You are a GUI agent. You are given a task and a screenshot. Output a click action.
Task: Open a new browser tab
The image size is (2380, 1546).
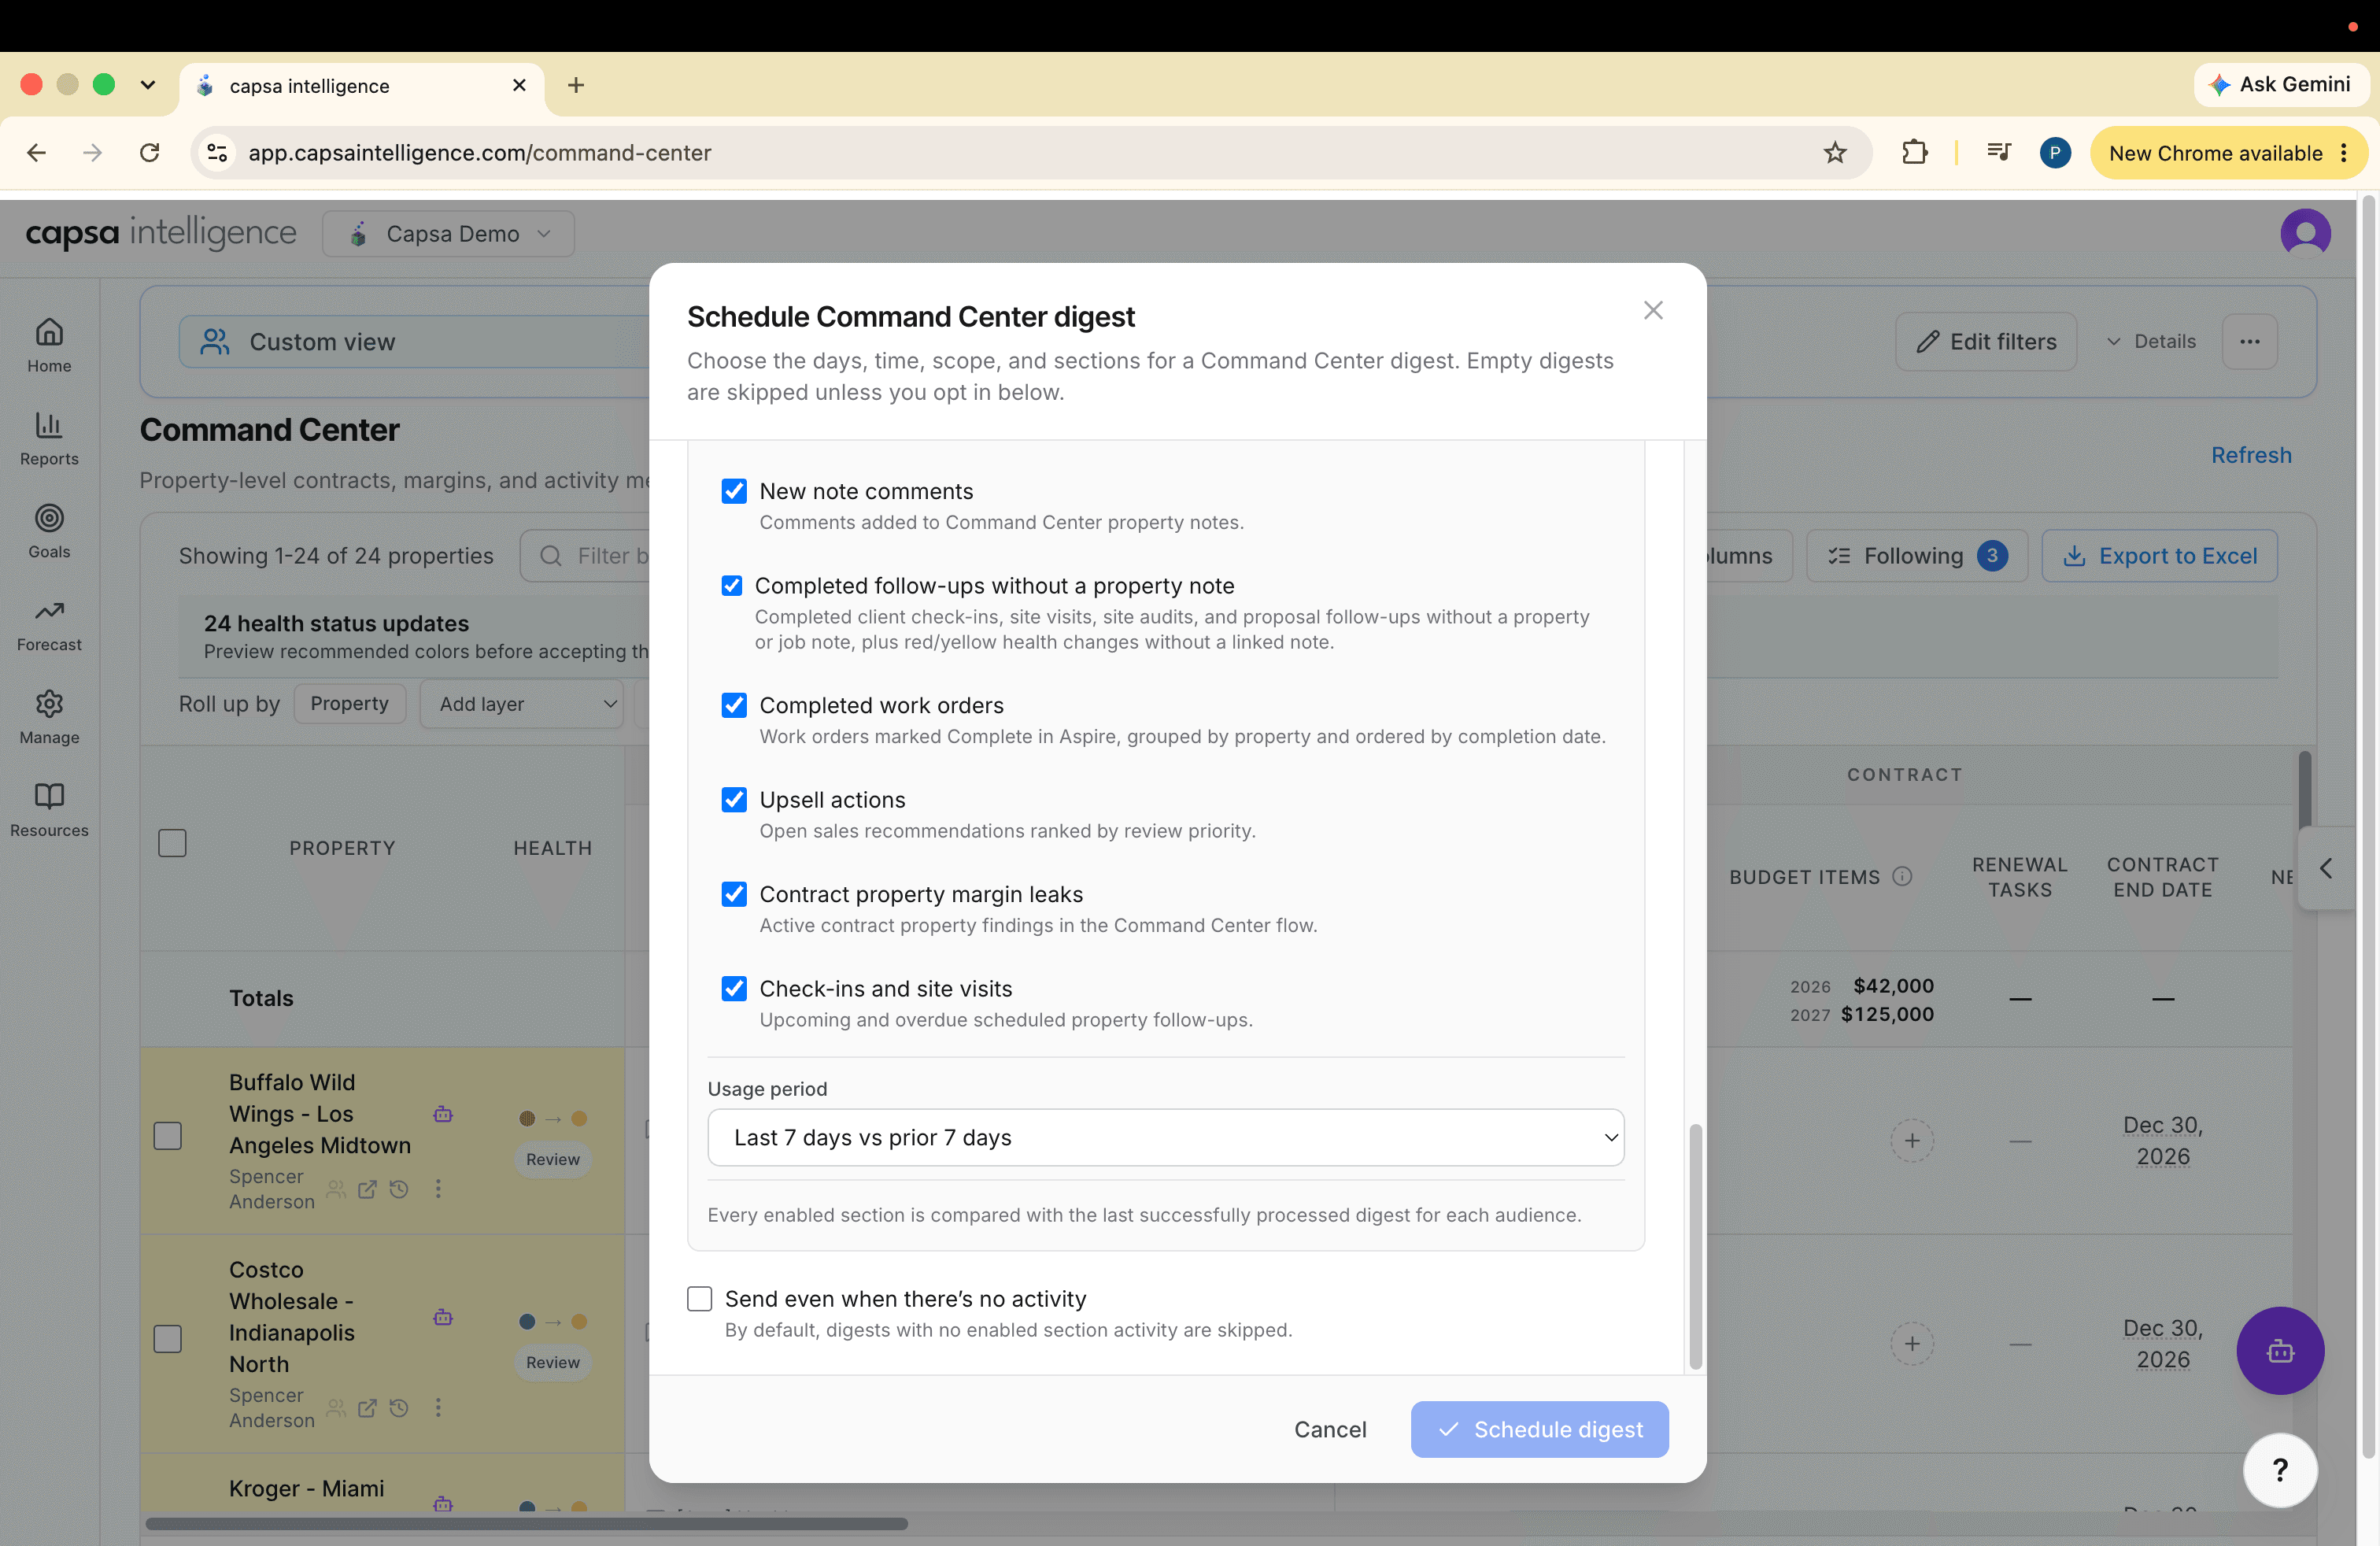pyautogui.click(x=576, y=86)
